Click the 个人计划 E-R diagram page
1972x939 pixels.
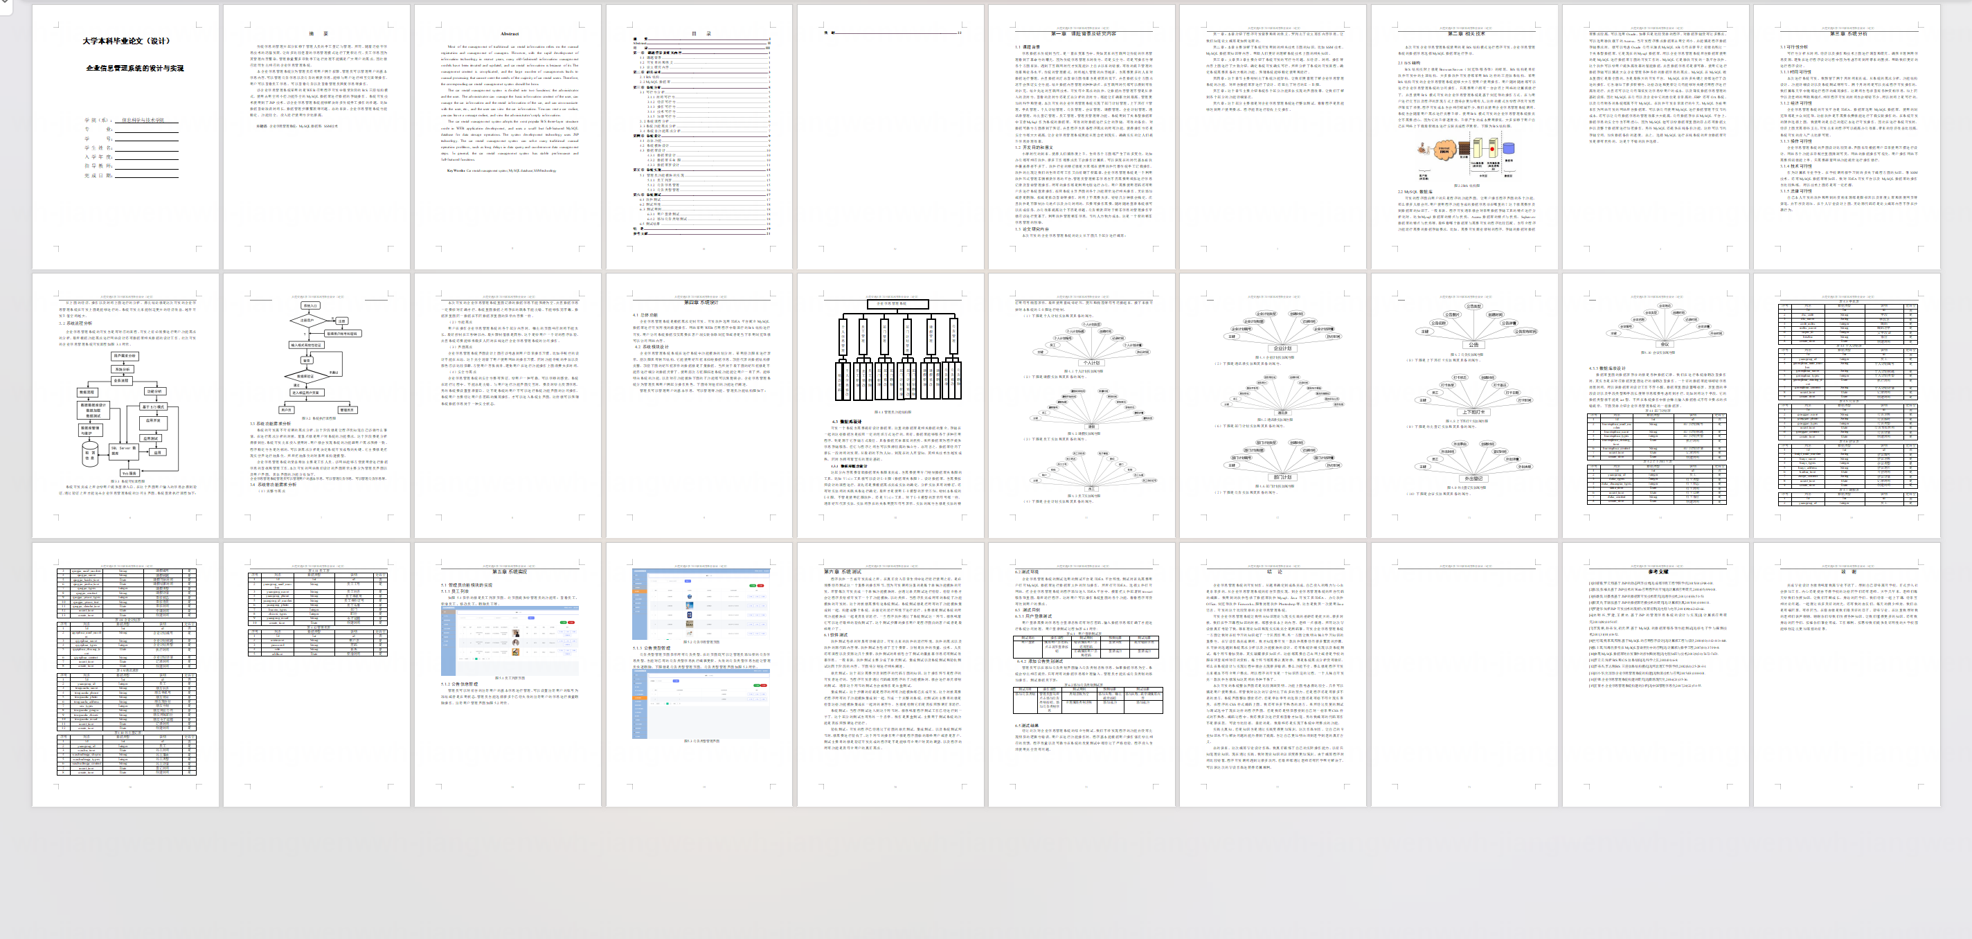pos(1082,406)
